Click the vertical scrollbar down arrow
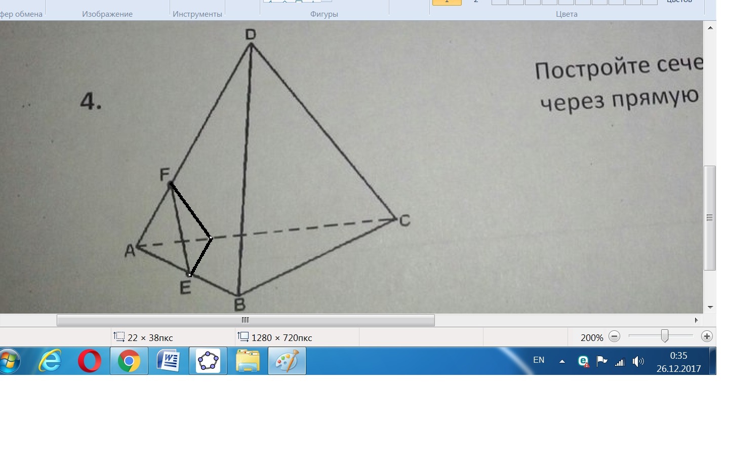The height and width of the screenshot is (456, 729). [x=710, y=307]
